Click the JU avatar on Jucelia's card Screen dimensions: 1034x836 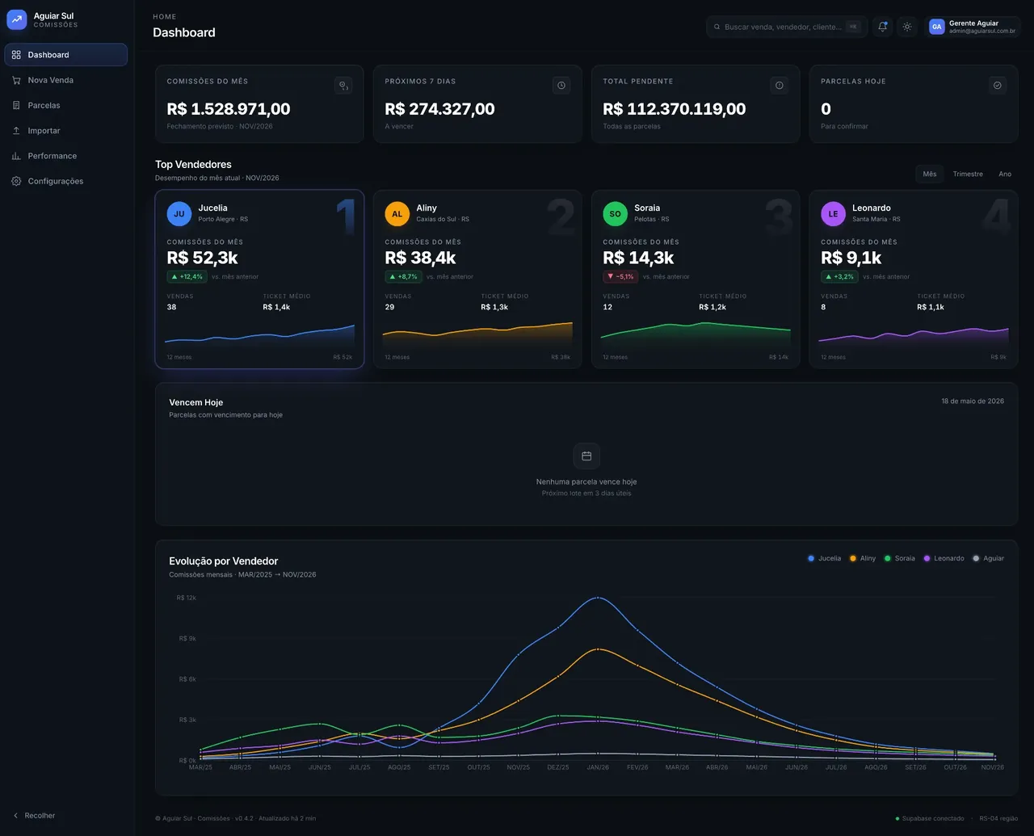coord(179,214)
